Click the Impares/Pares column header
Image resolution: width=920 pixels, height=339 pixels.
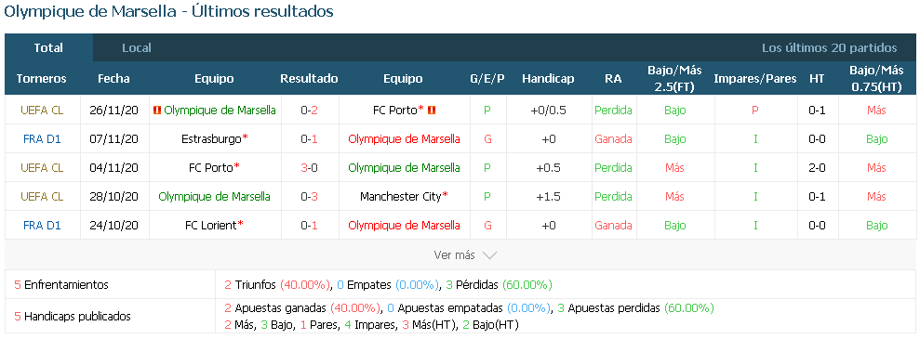click(755, 78)
